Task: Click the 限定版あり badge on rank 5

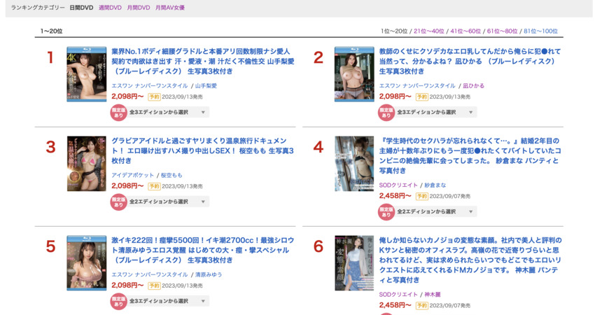Action: [118, 300]
